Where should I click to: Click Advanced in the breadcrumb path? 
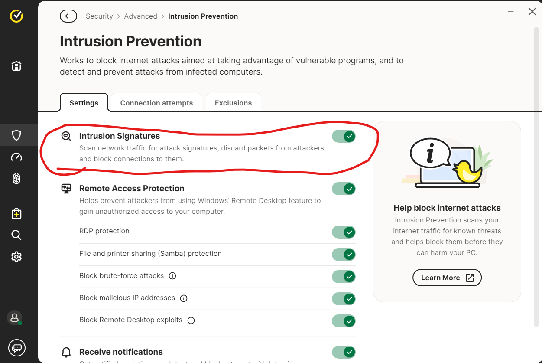[140, 16]
